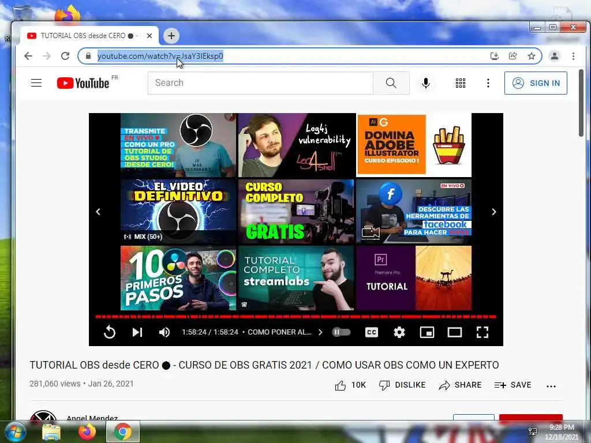Click SAVE to playlist

pos(513,385)
